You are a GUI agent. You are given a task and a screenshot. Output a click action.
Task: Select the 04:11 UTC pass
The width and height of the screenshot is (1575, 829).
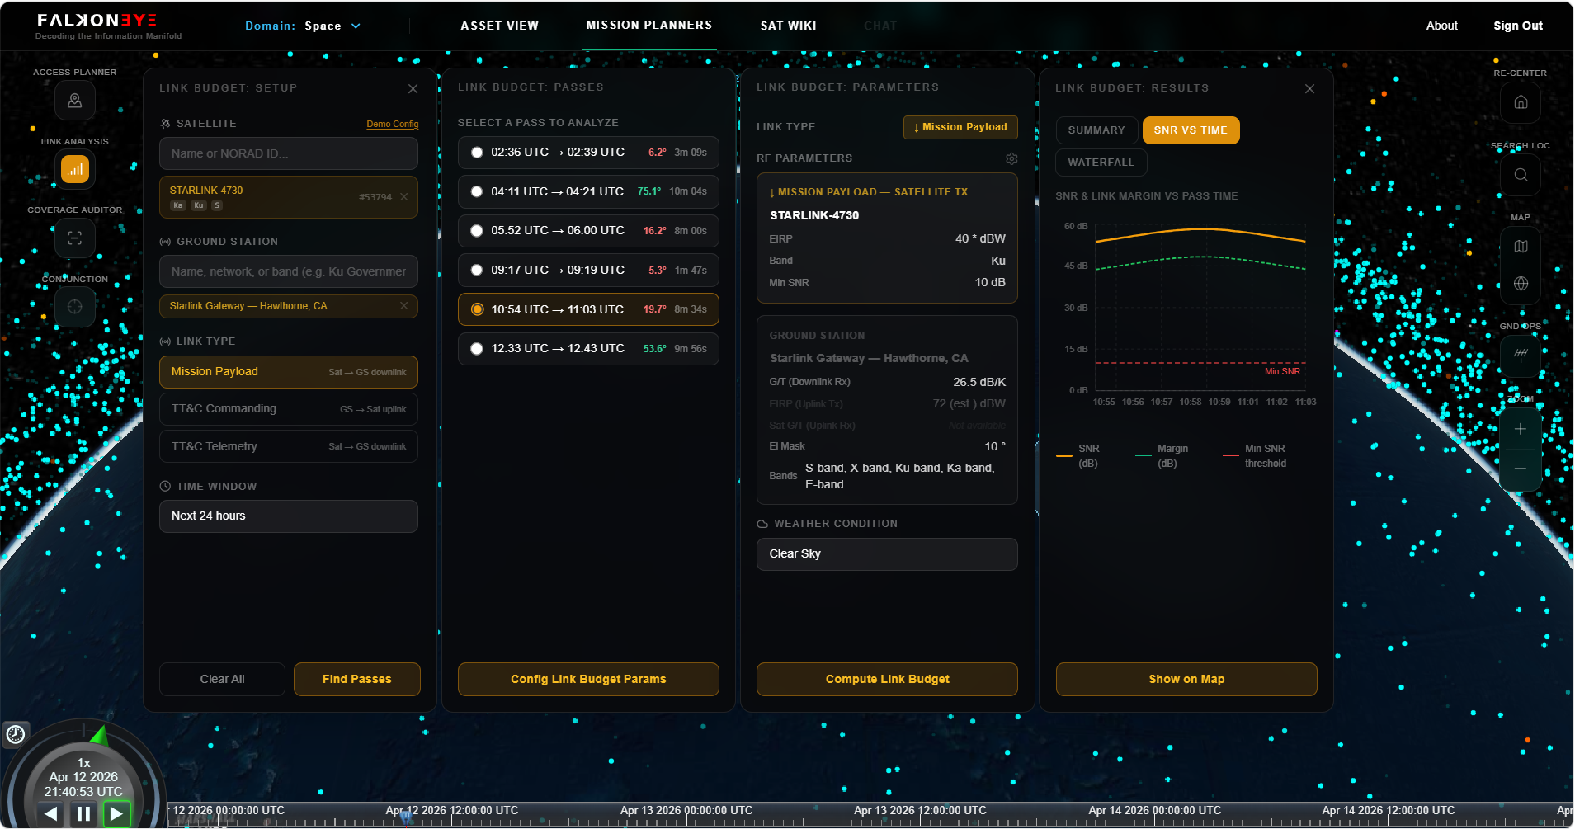pos(588,191)
